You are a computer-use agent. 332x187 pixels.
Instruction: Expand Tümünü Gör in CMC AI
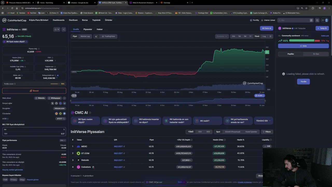263,121
